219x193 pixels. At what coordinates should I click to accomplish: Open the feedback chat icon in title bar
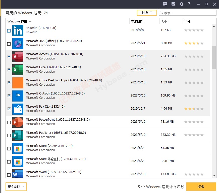(165, 4)
